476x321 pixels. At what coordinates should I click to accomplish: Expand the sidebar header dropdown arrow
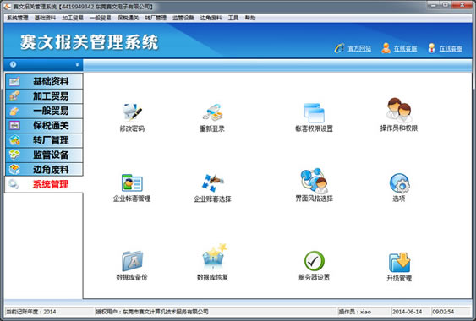click(x=77, y=65)
